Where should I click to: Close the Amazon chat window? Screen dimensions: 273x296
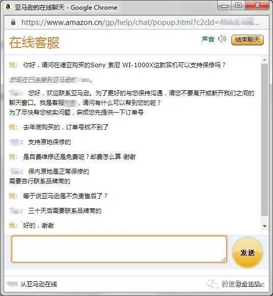tap(257, 6)
